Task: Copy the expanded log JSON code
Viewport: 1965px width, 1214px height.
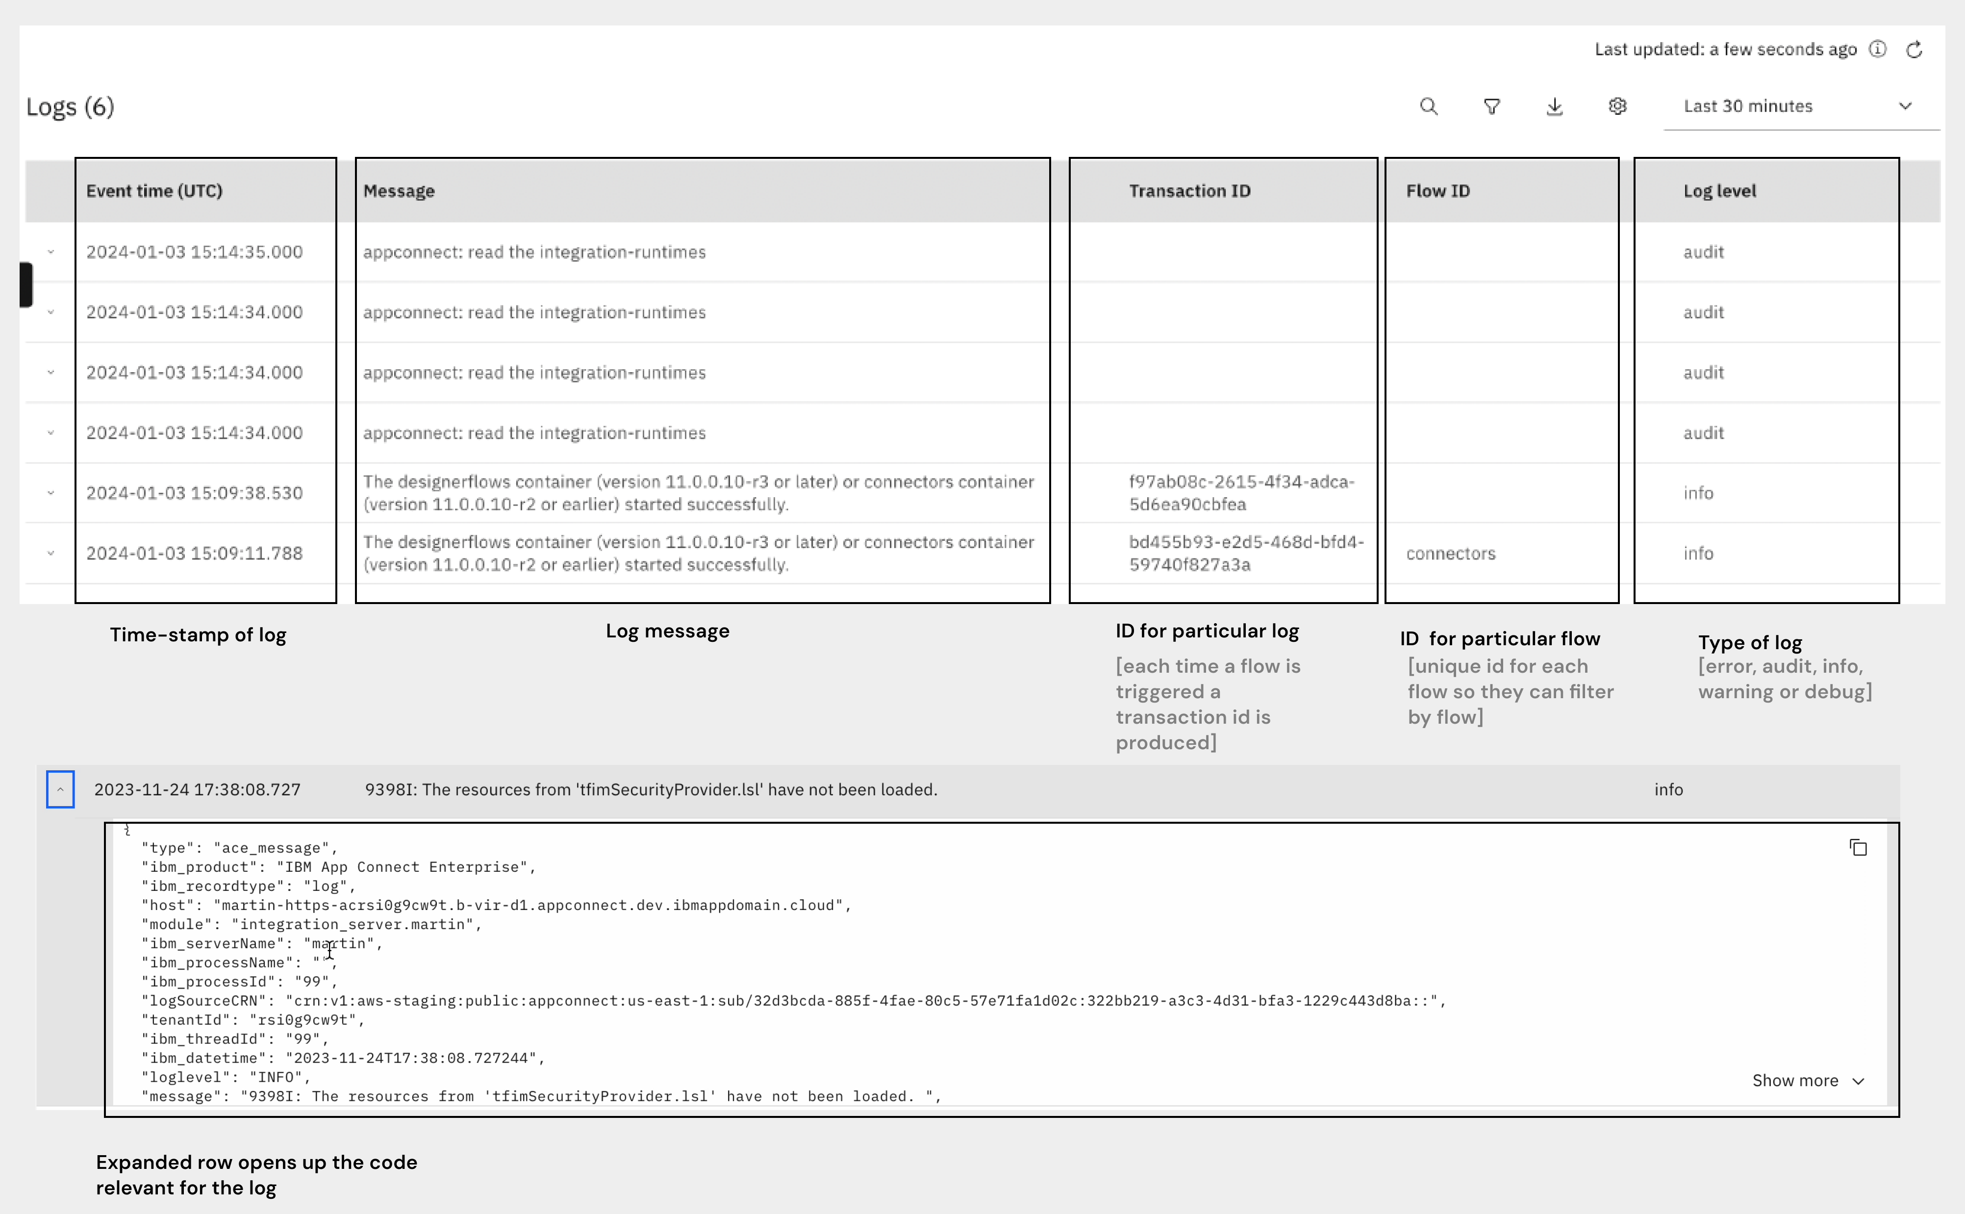Action: pyautogui.click(x=1858, y=847)
